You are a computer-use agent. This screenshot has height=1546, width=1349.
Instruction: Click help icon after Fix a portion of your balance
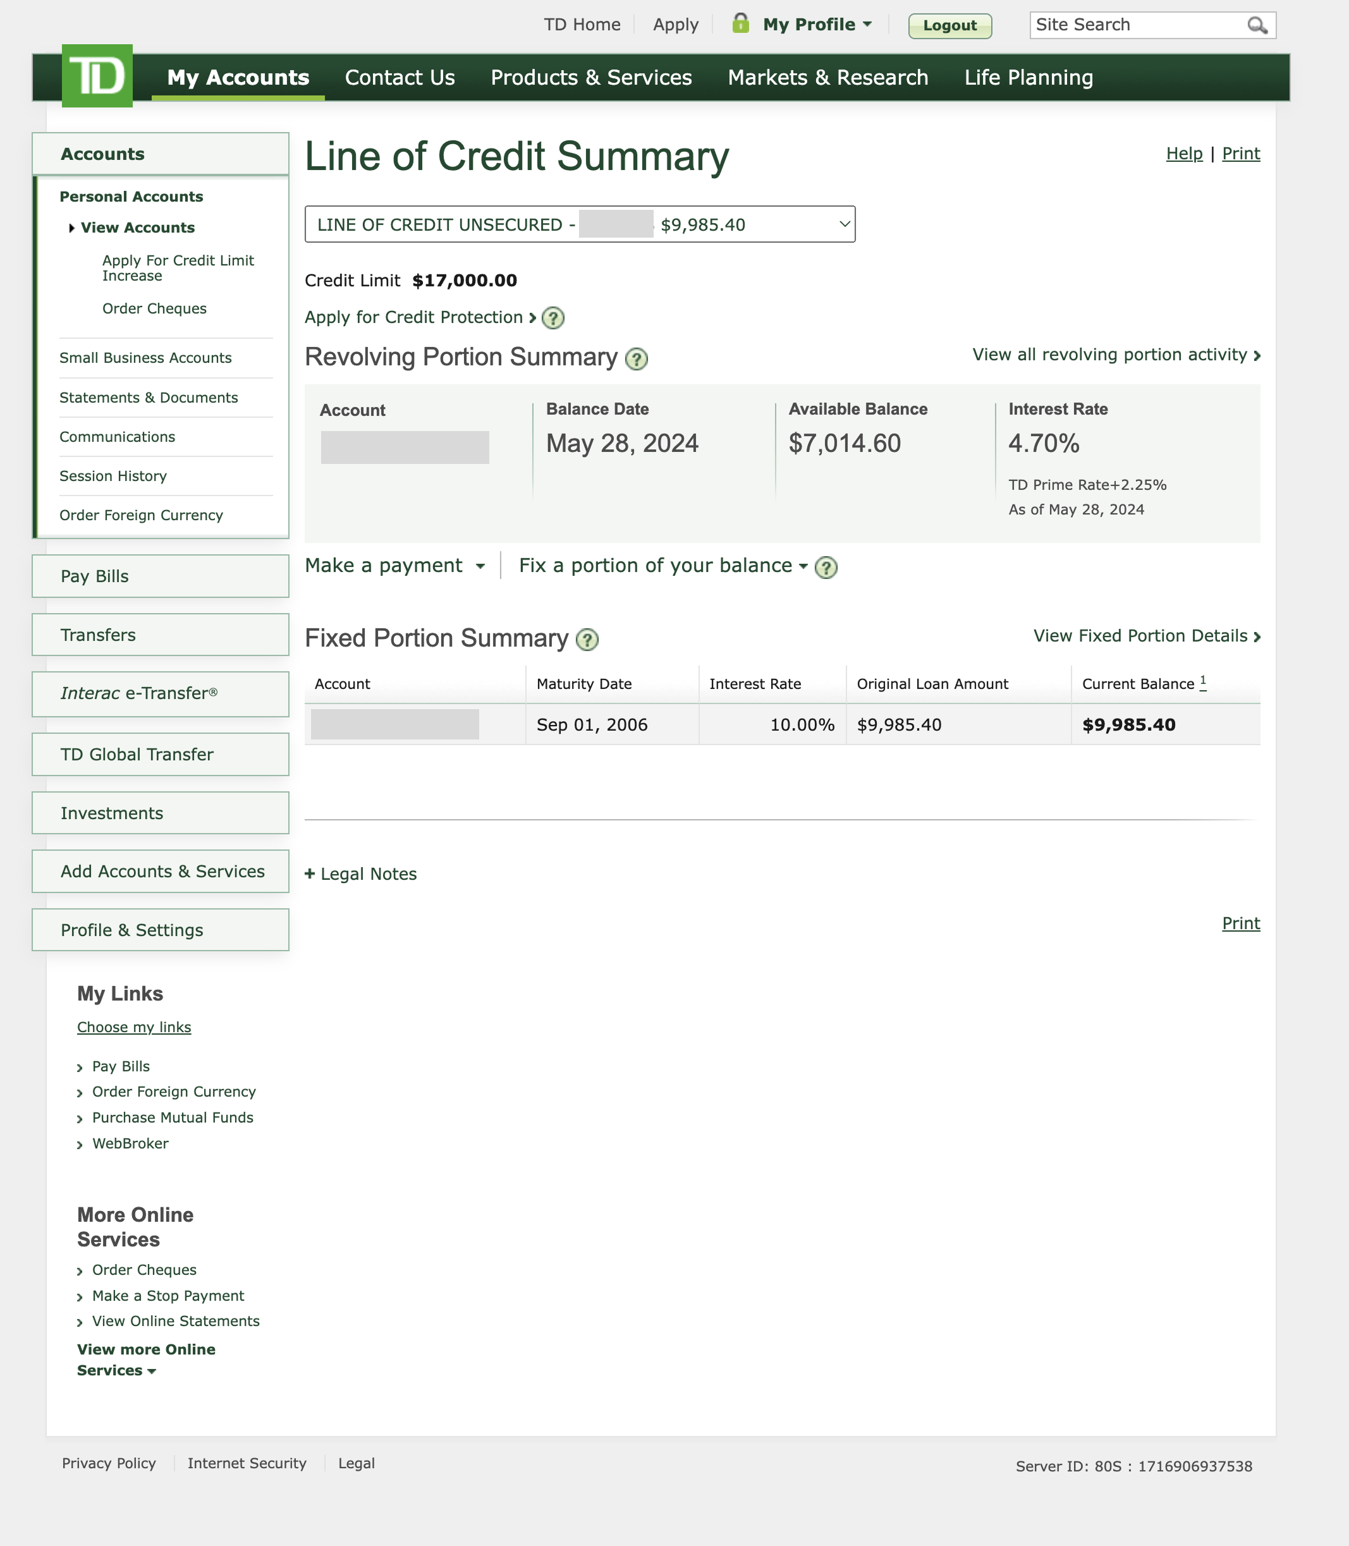826,568
